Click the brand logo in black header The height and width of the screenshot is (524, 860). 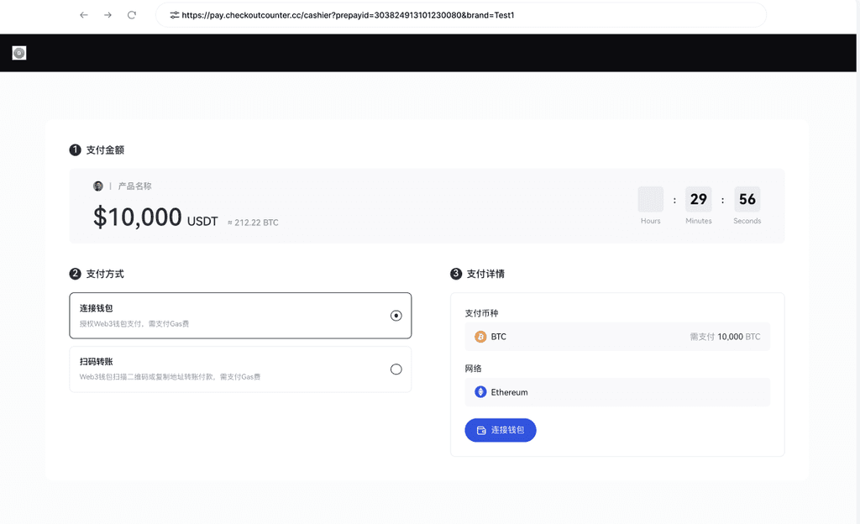click(x=19, y=53)
